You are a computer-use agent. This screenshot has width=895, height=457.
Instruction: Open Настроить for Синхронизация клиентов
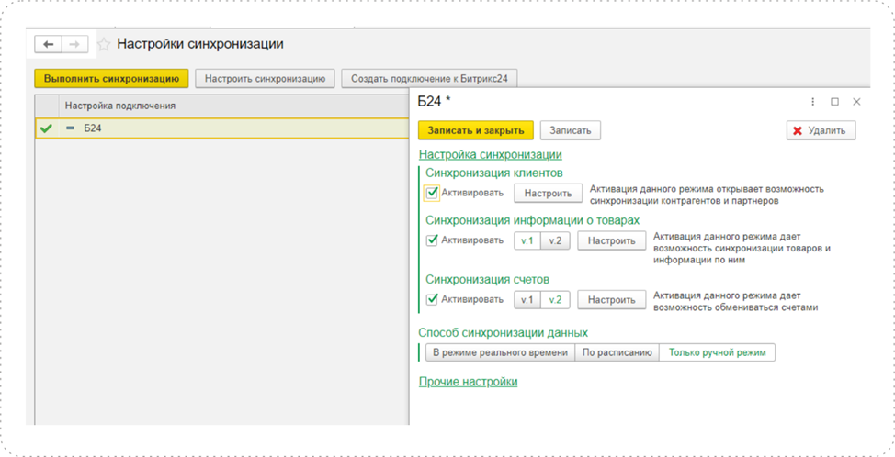coord(548,194)
